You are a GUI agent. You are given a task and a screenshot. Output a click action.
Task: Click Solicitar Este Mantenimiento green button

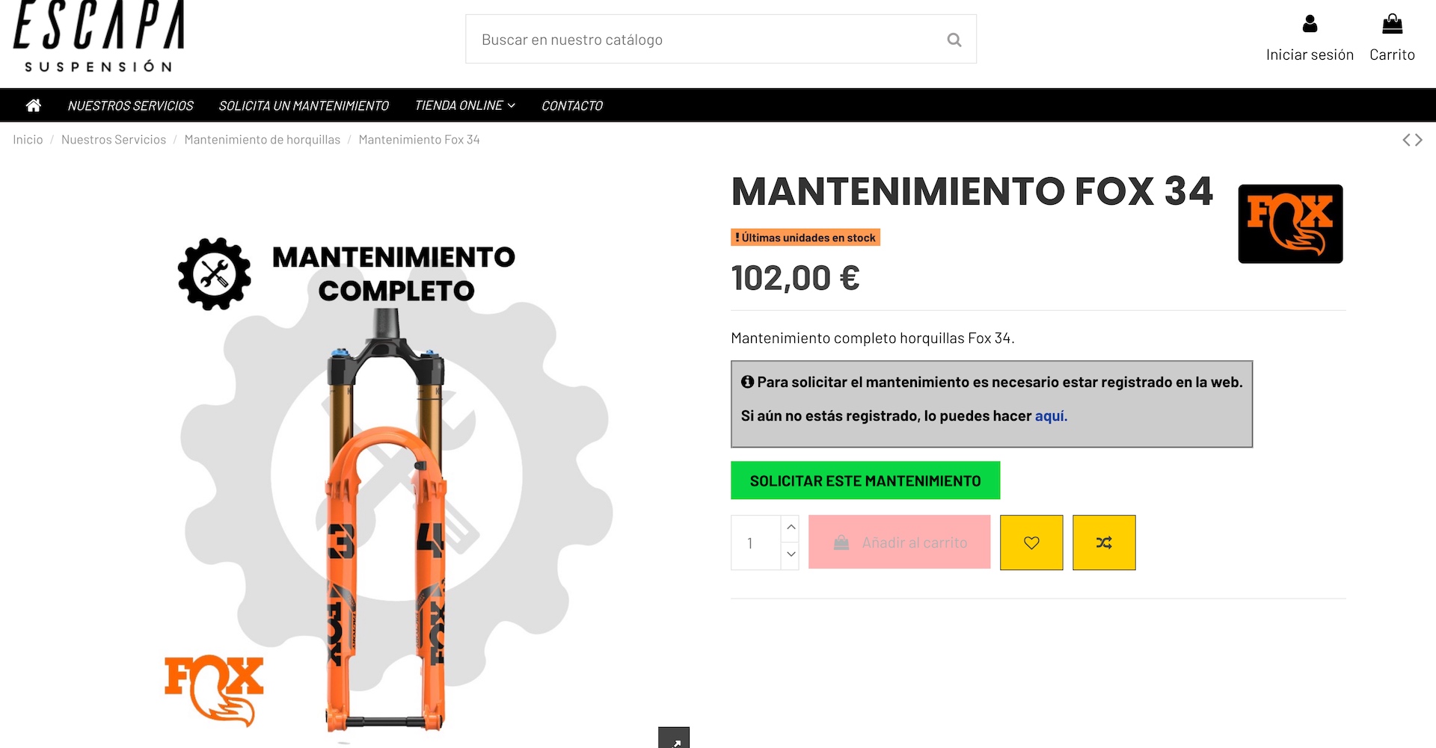click(x=865, y=480)
